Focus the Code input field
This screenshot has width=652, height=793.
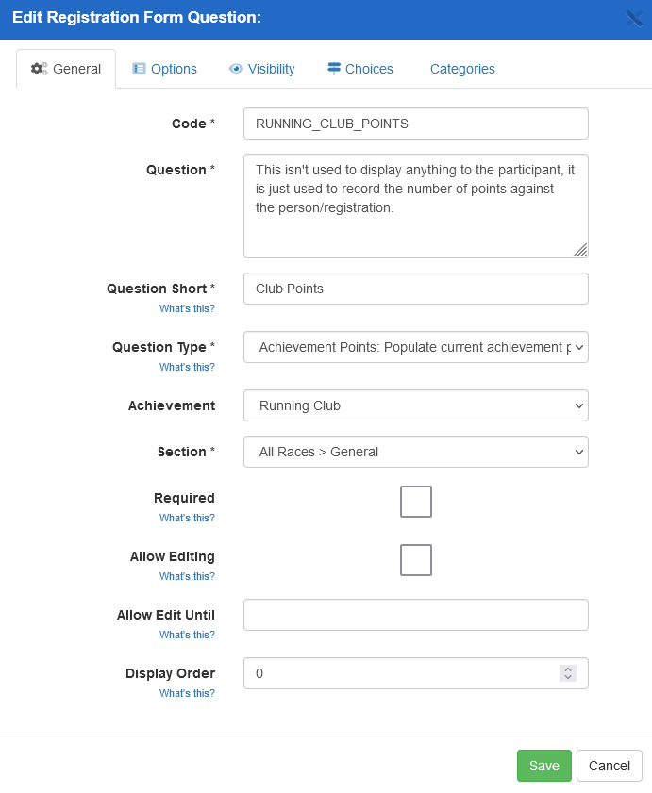point(416,124)
